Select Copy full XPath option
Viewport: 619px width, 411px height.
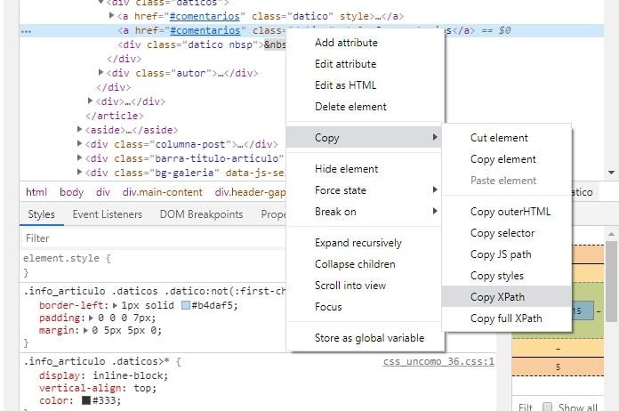(505, 318)
